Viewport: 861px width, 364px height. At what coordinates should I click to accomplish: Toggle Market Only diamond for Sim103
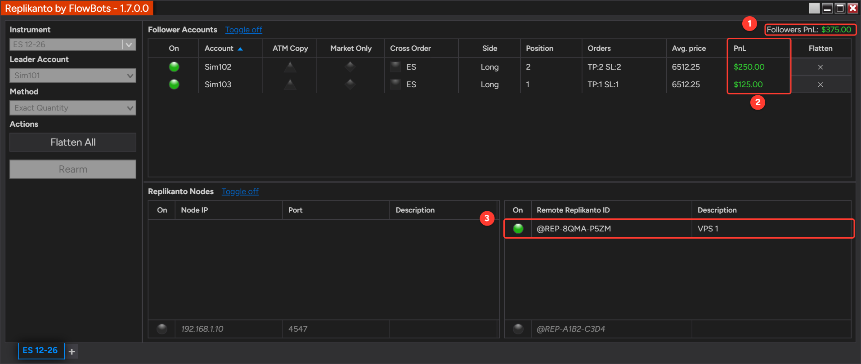tap(350, 84)
